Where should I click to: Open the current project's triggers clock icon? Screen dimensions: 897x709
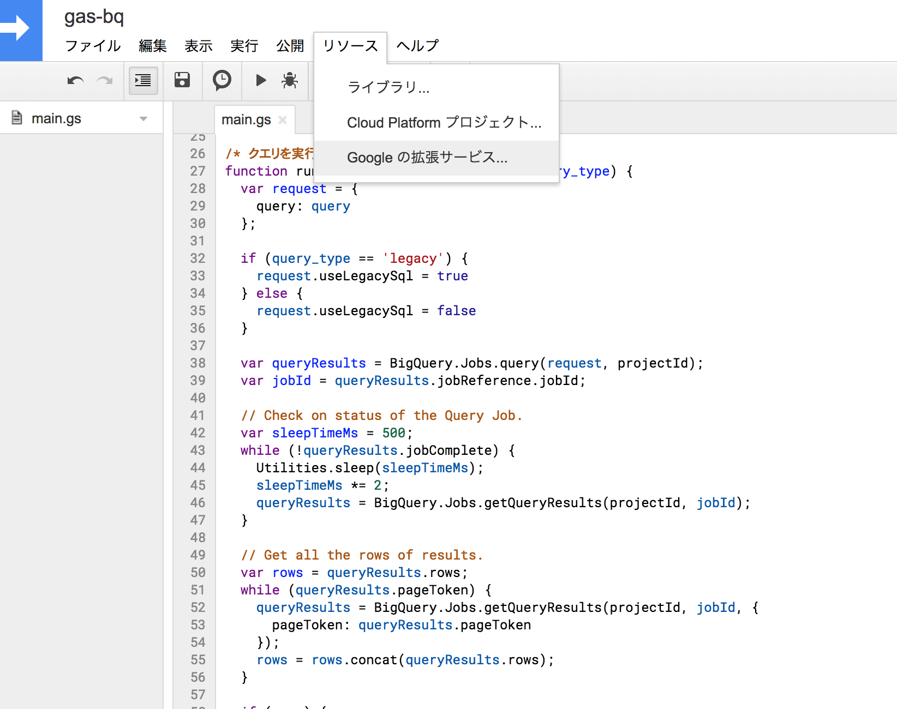coord(222,80)
